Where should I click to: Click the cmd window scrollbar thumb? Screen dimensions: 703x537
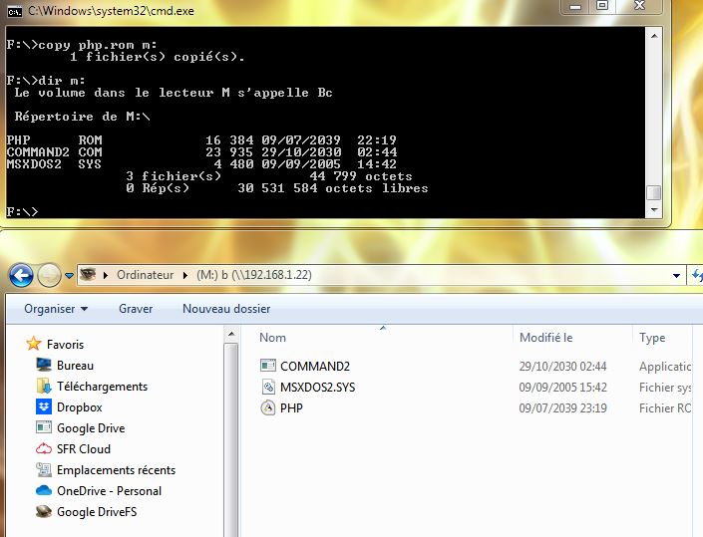click(654, 193)
